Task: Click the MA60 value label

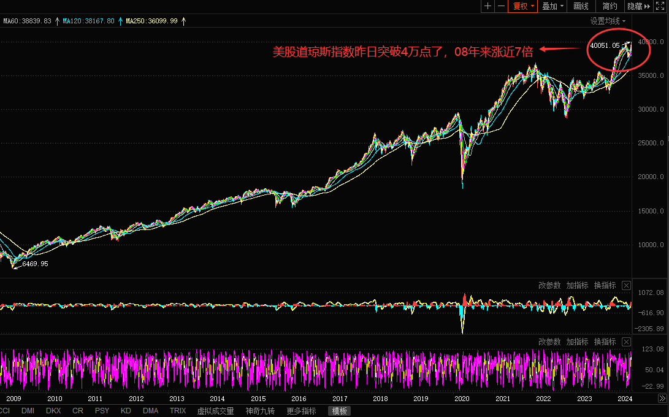Action: coord(27,21)
